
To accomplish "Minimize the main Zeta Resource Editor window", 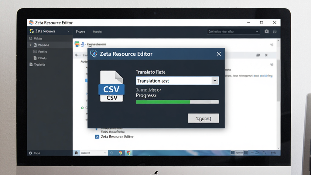I will 249,22.
